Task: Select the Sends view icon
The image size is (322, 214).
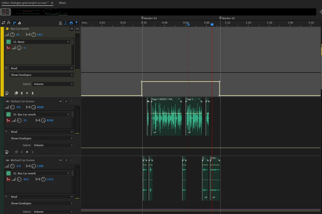Action: tap(14, 23)
